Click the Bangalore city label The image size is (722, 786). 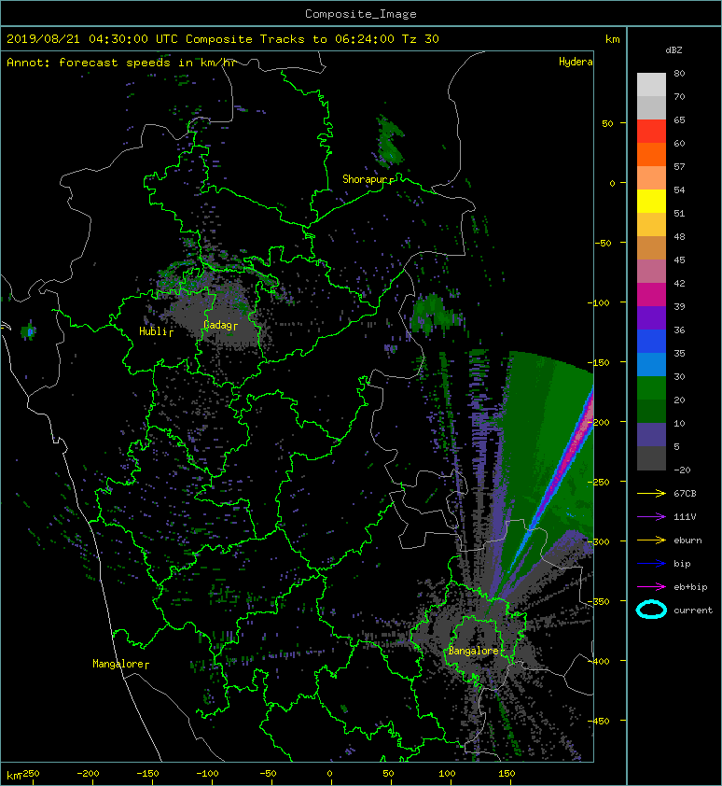point(474,652)
